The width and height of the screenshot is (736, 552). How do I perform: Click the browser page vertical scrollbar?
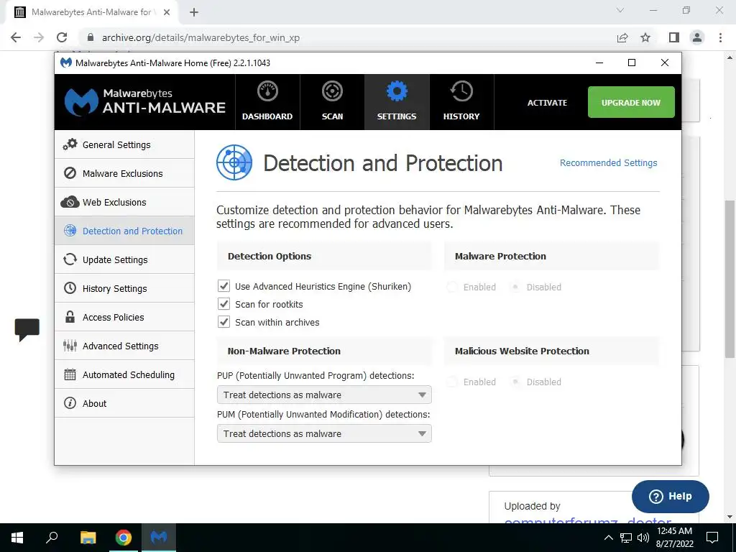pyautogui.click(x=730, y=279)
